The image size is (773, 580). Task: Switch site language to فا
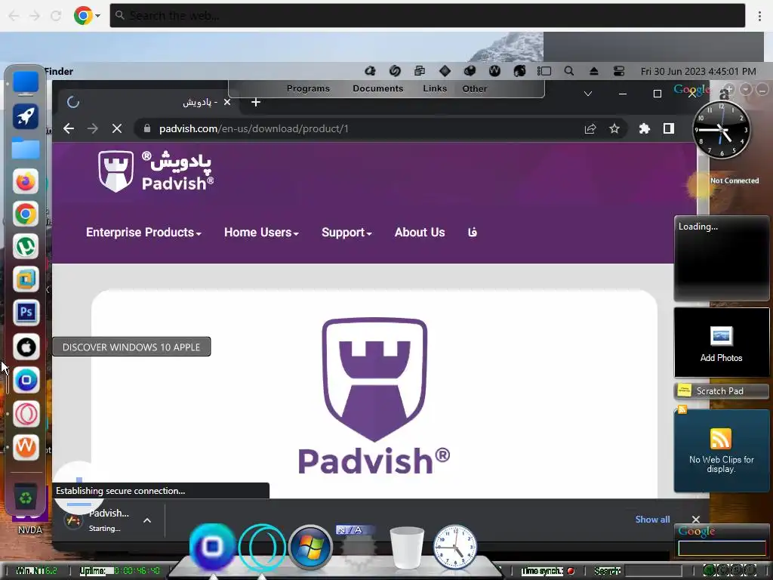coord(473,233)
